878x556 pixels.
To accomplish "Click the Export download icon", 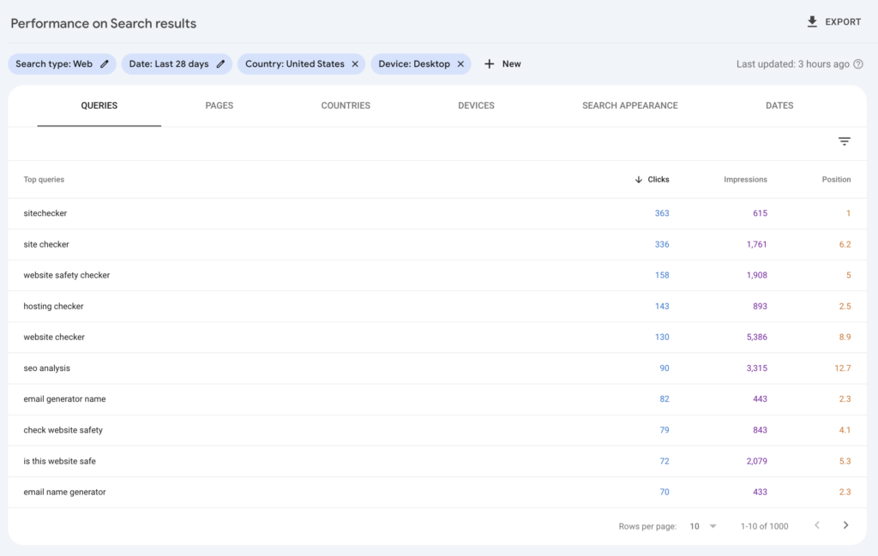I will tap(812, 22).
